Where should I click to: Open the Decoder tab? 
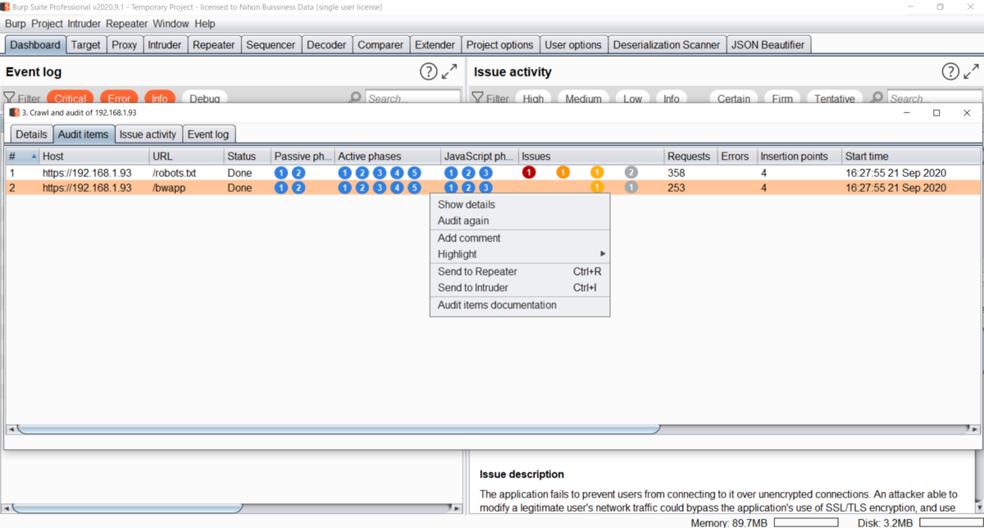(326, 45)
